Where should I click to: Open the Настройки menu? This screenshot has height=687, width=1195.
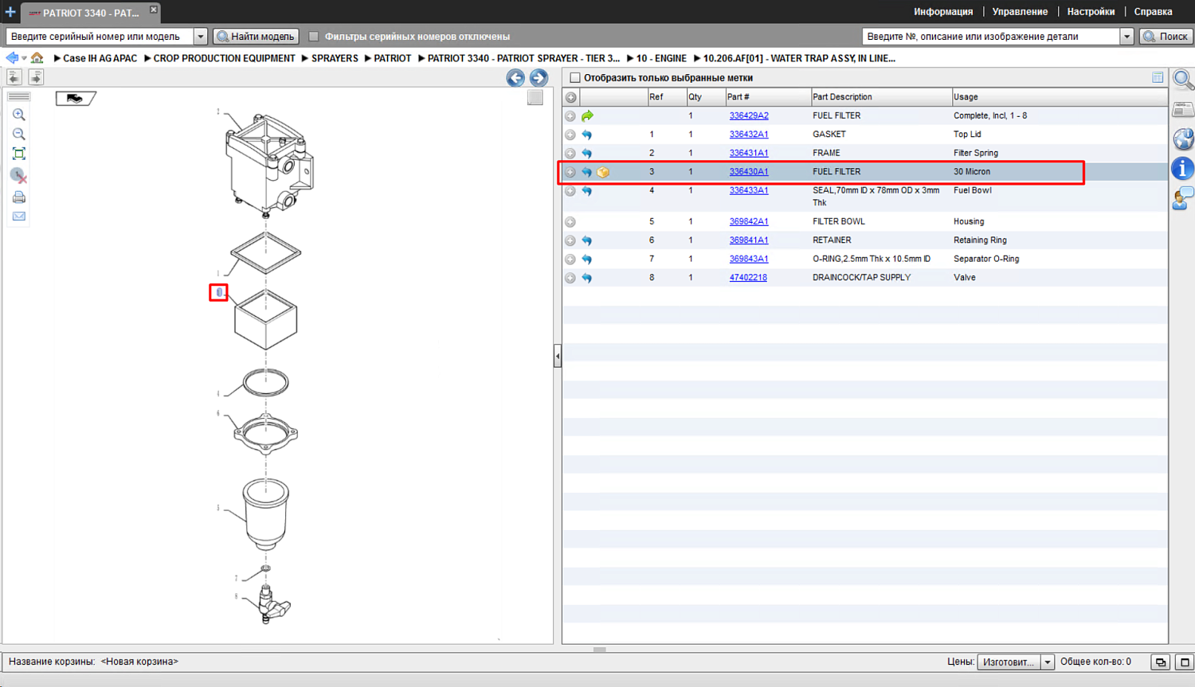(x=1091, y=12)
